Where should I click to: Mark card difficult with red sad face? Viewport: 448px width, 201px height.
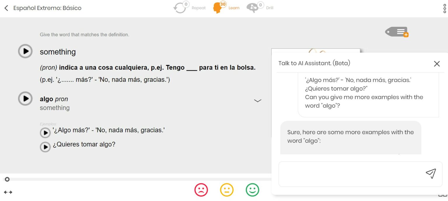201,190
